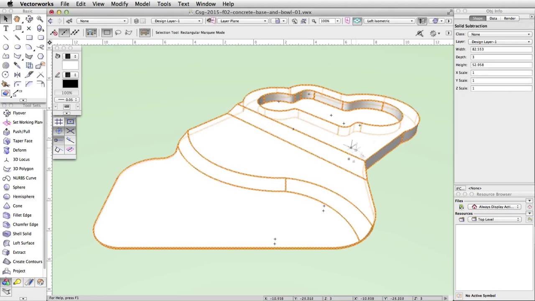Viewport: 535px width, 301px height.
Task: Select the Fillet Edge tool
Action: (22, 215)
